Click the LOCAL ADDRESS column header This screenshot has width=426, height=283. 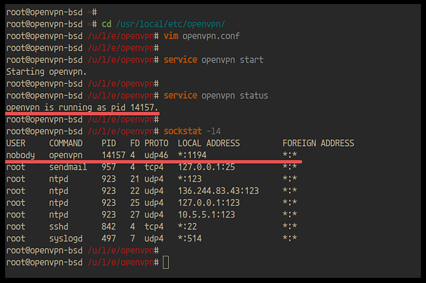pyautogui.click(x=208, y=143)
